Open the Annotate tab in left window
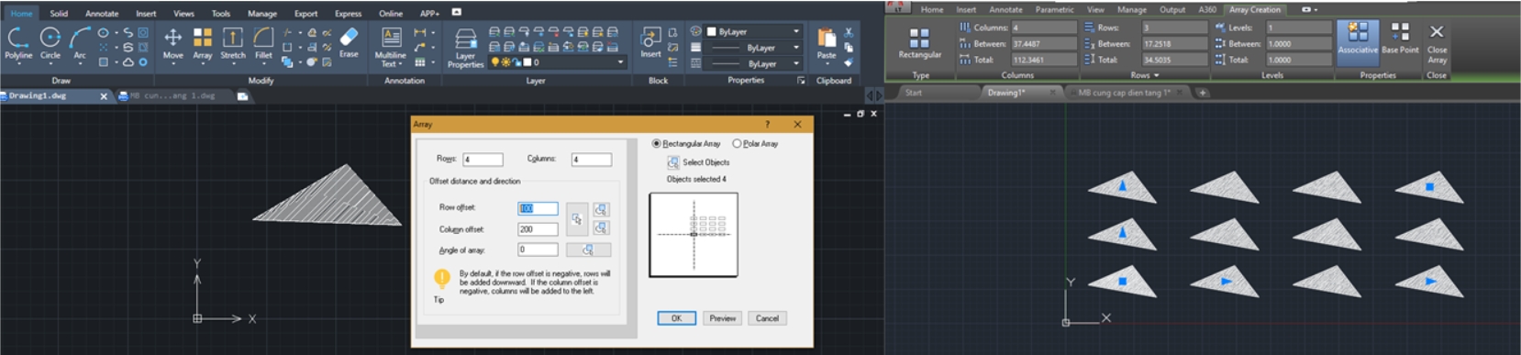 point(102,14)
